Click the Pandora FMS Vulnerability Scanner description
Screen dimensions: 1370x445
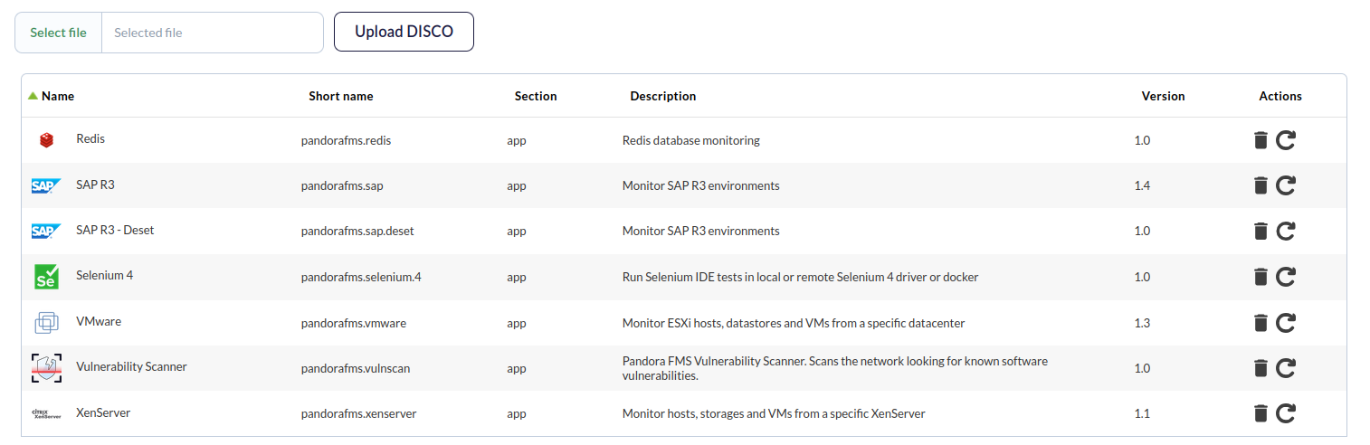[835, 368]
